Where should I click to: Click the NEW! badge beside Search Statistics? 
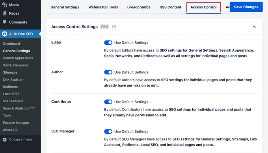[33, 107]
